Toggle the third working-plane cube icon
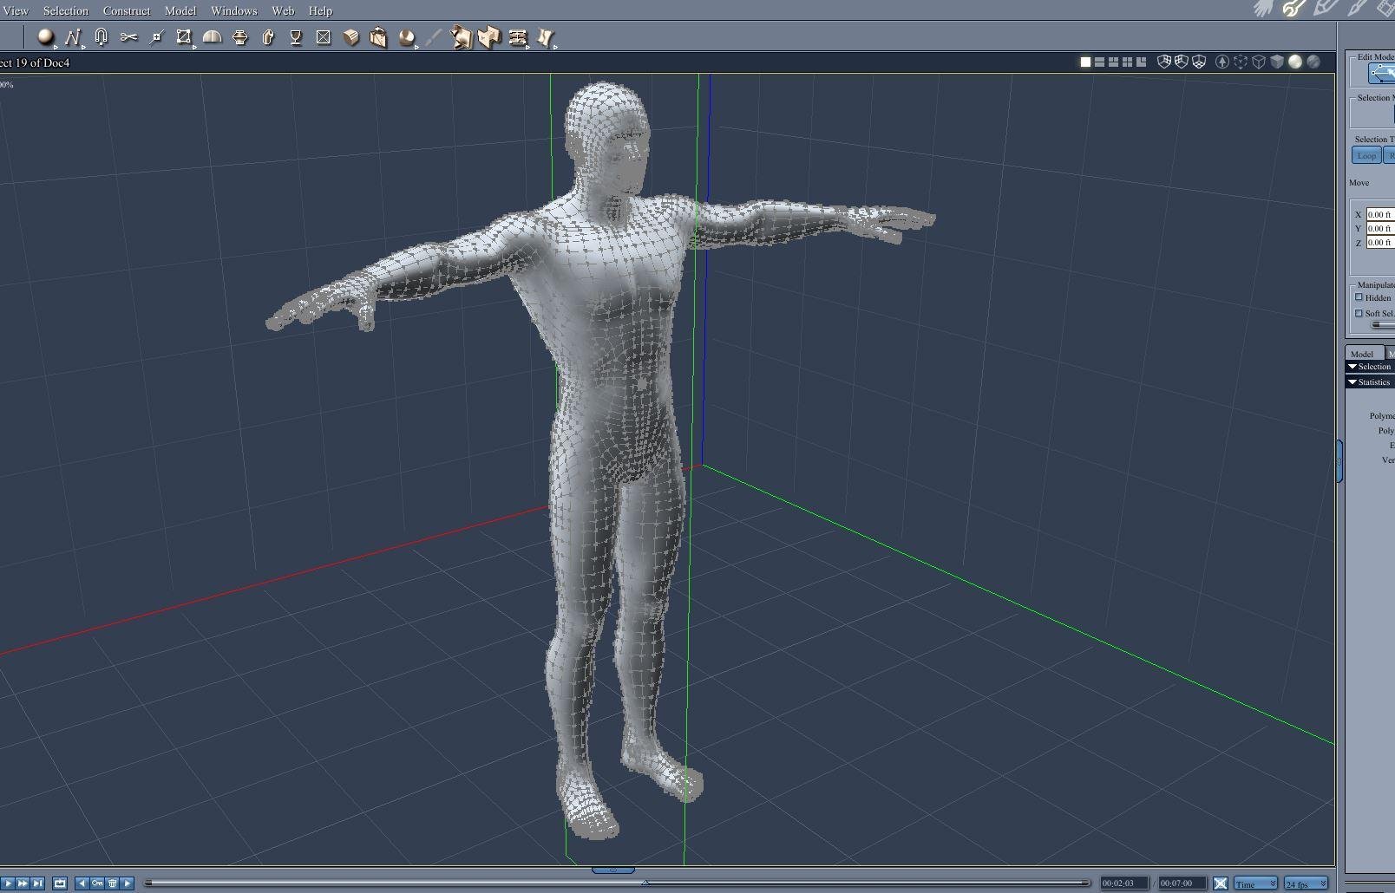Image resolution: width=1395 pixels, height=893 pixels. pyautogui.click(x=1199, y=62)
